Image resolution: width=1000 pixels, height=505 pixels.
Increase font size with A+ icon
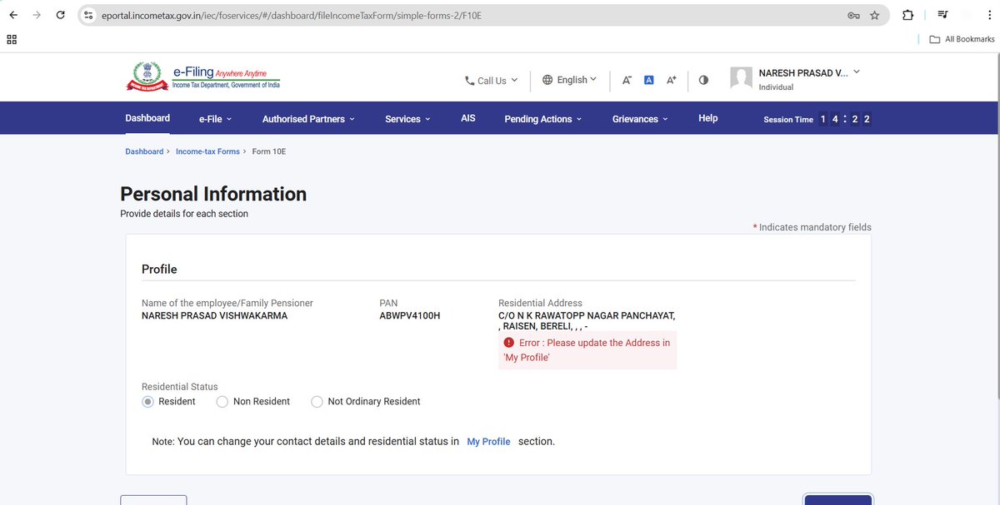click(x=672, y=80)
